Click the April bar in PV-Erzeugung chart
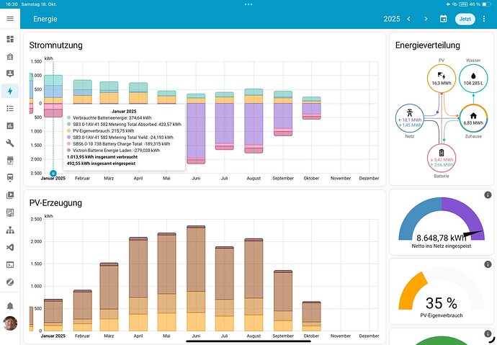The width and height of the screenshot is (497, 345). (138, 284)
